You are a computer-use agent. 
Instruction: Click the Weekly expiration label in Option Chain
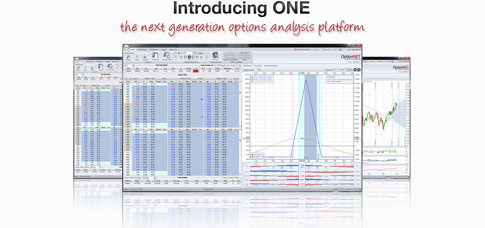(135, 78)
